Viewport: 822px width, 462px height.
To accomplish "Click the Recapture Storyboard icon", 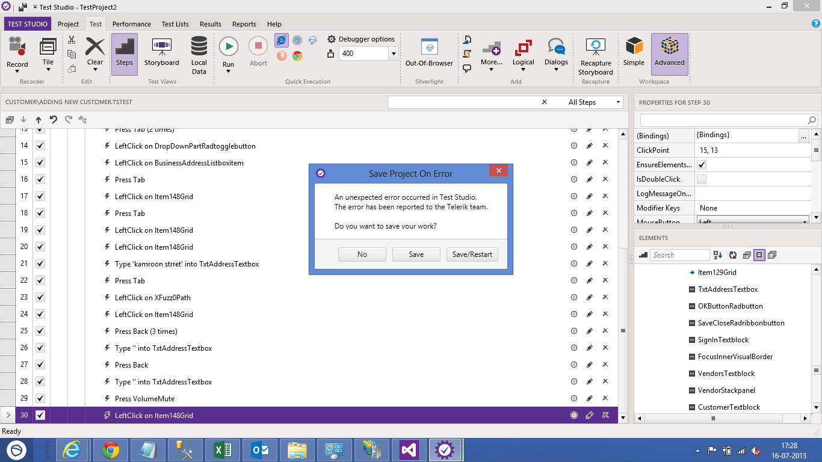I will [x=595, y=46].
